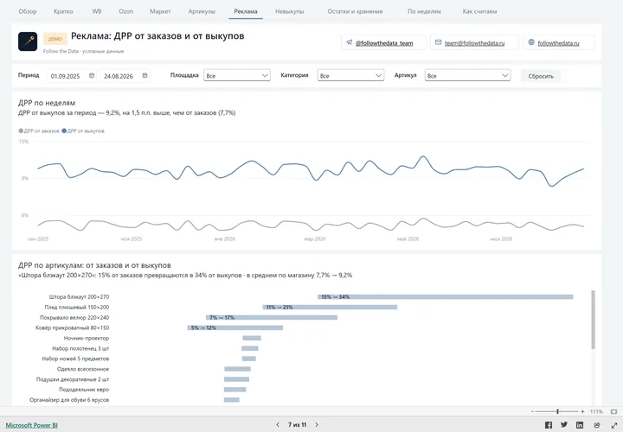Screen dimensions: 623x432
Task: Open the end date calendar picker icon
Action: [x=145, y=75]
